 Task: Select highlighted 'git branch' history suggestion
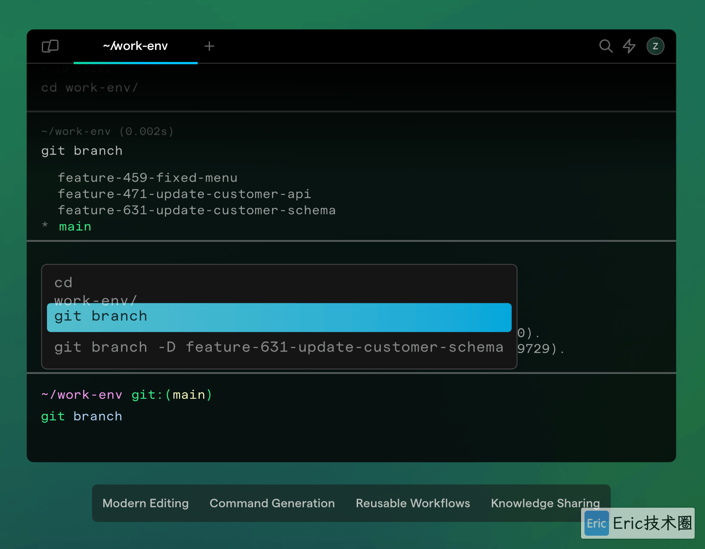[x=279, y=317]
